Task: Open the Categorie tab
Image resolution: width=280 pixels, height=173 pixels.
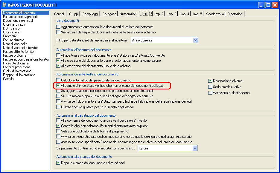Action: [x=109, y=14]
